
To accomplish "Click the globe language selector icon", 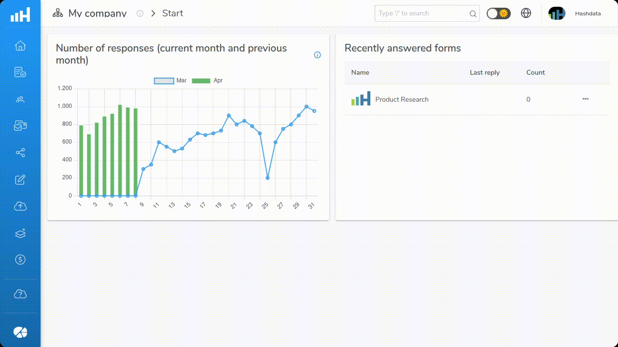I will pos(526,13).
